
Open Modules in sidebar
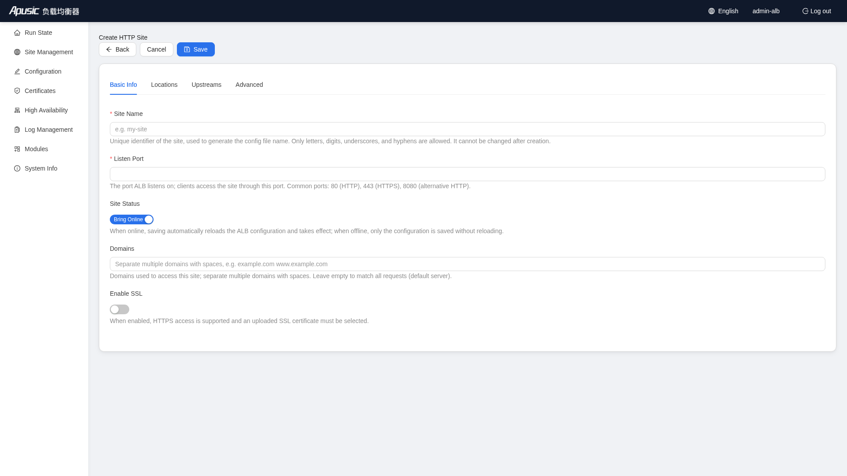tap(44, 149)
